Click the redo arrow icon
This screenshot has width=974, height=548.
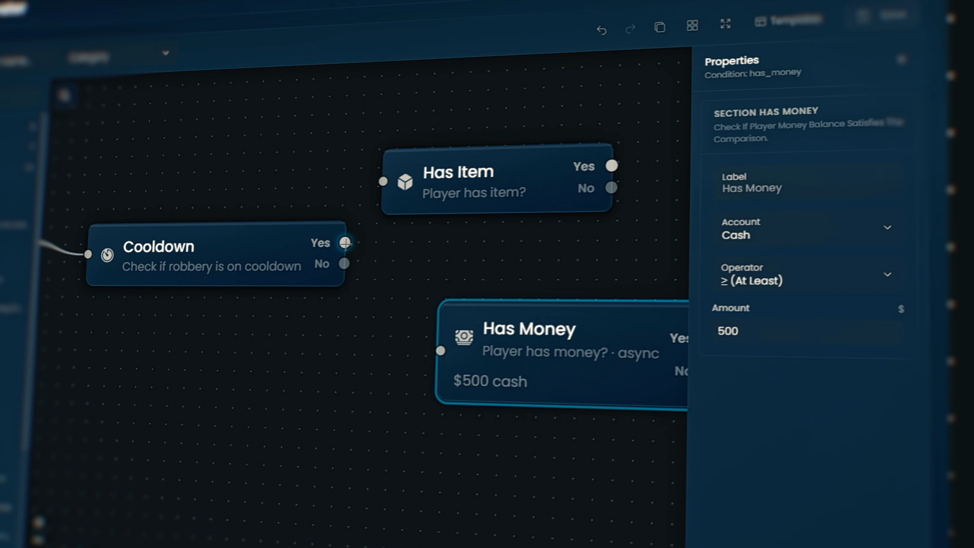(630, 29)
